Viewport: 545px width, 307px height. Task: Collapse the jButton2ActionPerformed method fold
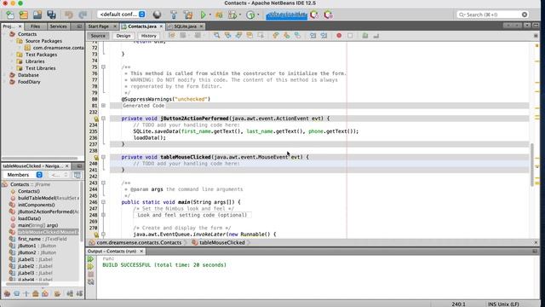(x=103, y=119)
